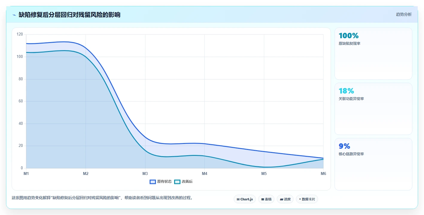Select the 进度 tag chip
The width and height of the screenshot is (424, 215).
(x=285, y=199)
